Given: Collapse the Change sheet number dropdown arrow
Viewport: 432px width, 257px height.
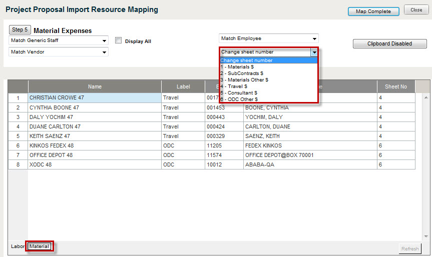Looking at the screenshot, I should (314, 52).
